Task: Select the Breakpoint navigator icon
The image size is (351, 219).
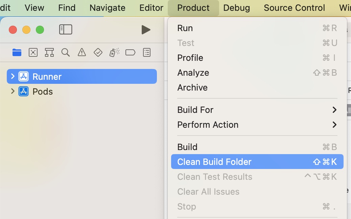Action: coord(130,52)
